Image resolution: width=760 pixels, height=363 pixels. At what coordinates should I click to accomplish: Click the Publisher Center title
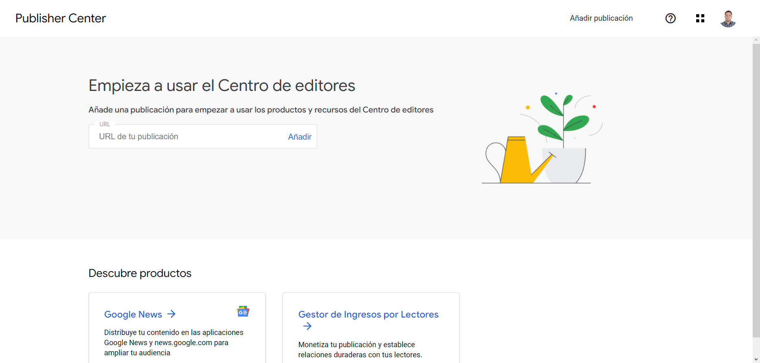[61, 18]
